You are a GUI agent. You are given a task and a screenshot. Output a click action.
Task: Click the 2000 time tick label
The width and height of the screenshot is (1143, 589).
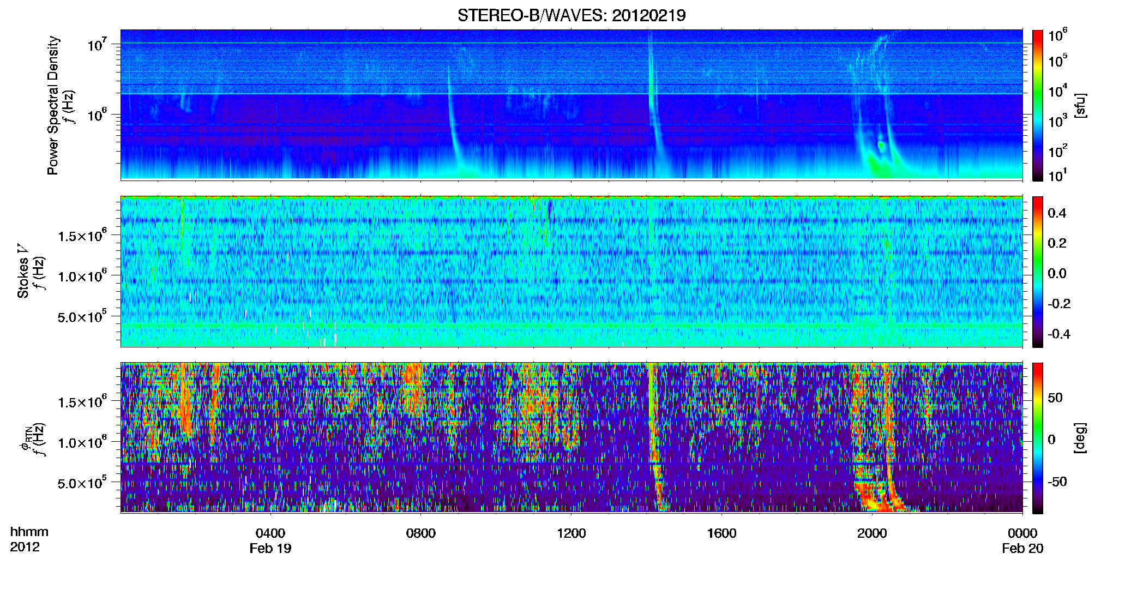[x=872, y=533]
